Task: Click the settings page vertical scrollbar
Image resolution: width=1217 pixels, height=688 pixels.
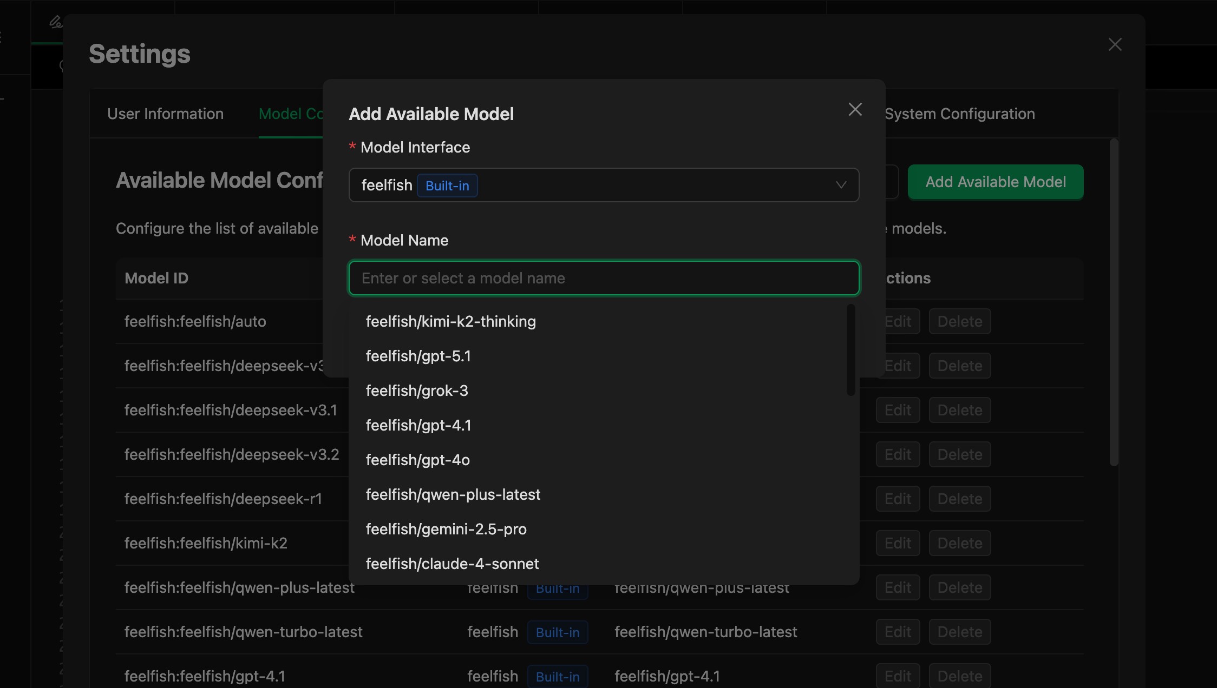Action: click(x=1114, y=303)
